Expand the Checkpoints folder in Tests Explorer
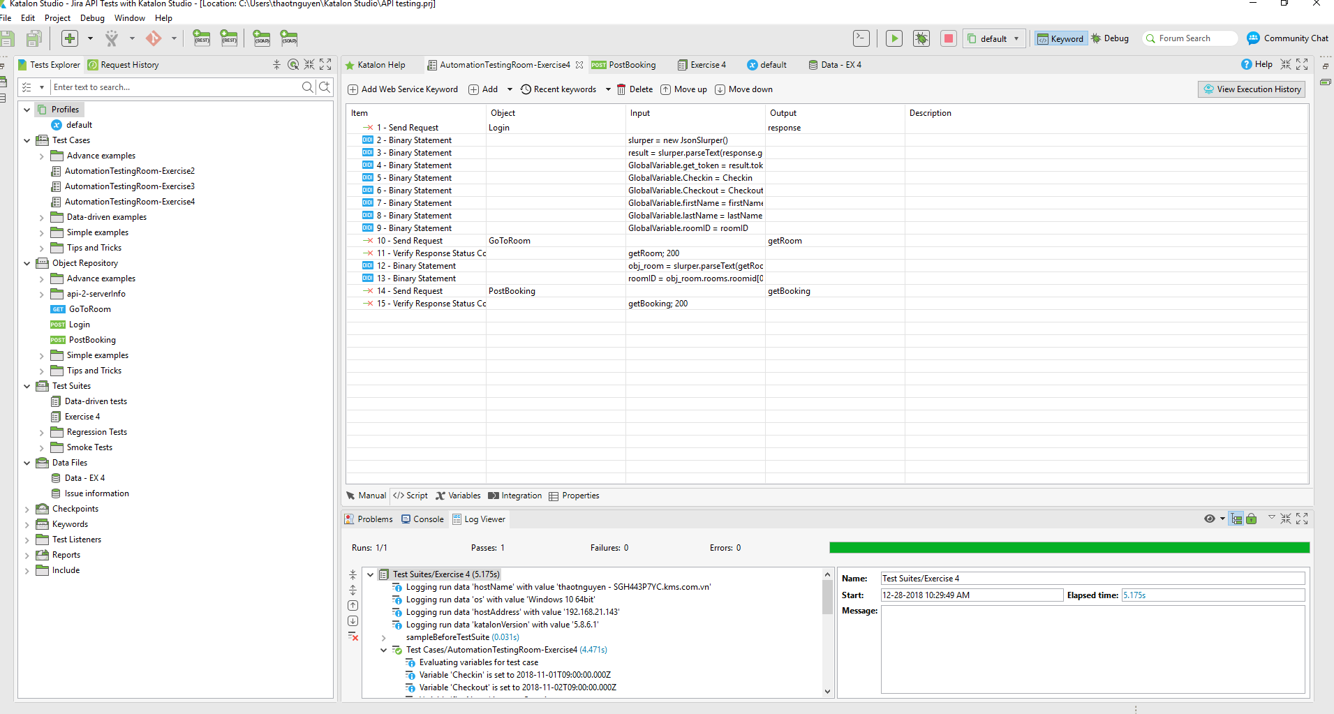 tap(27, 509)
